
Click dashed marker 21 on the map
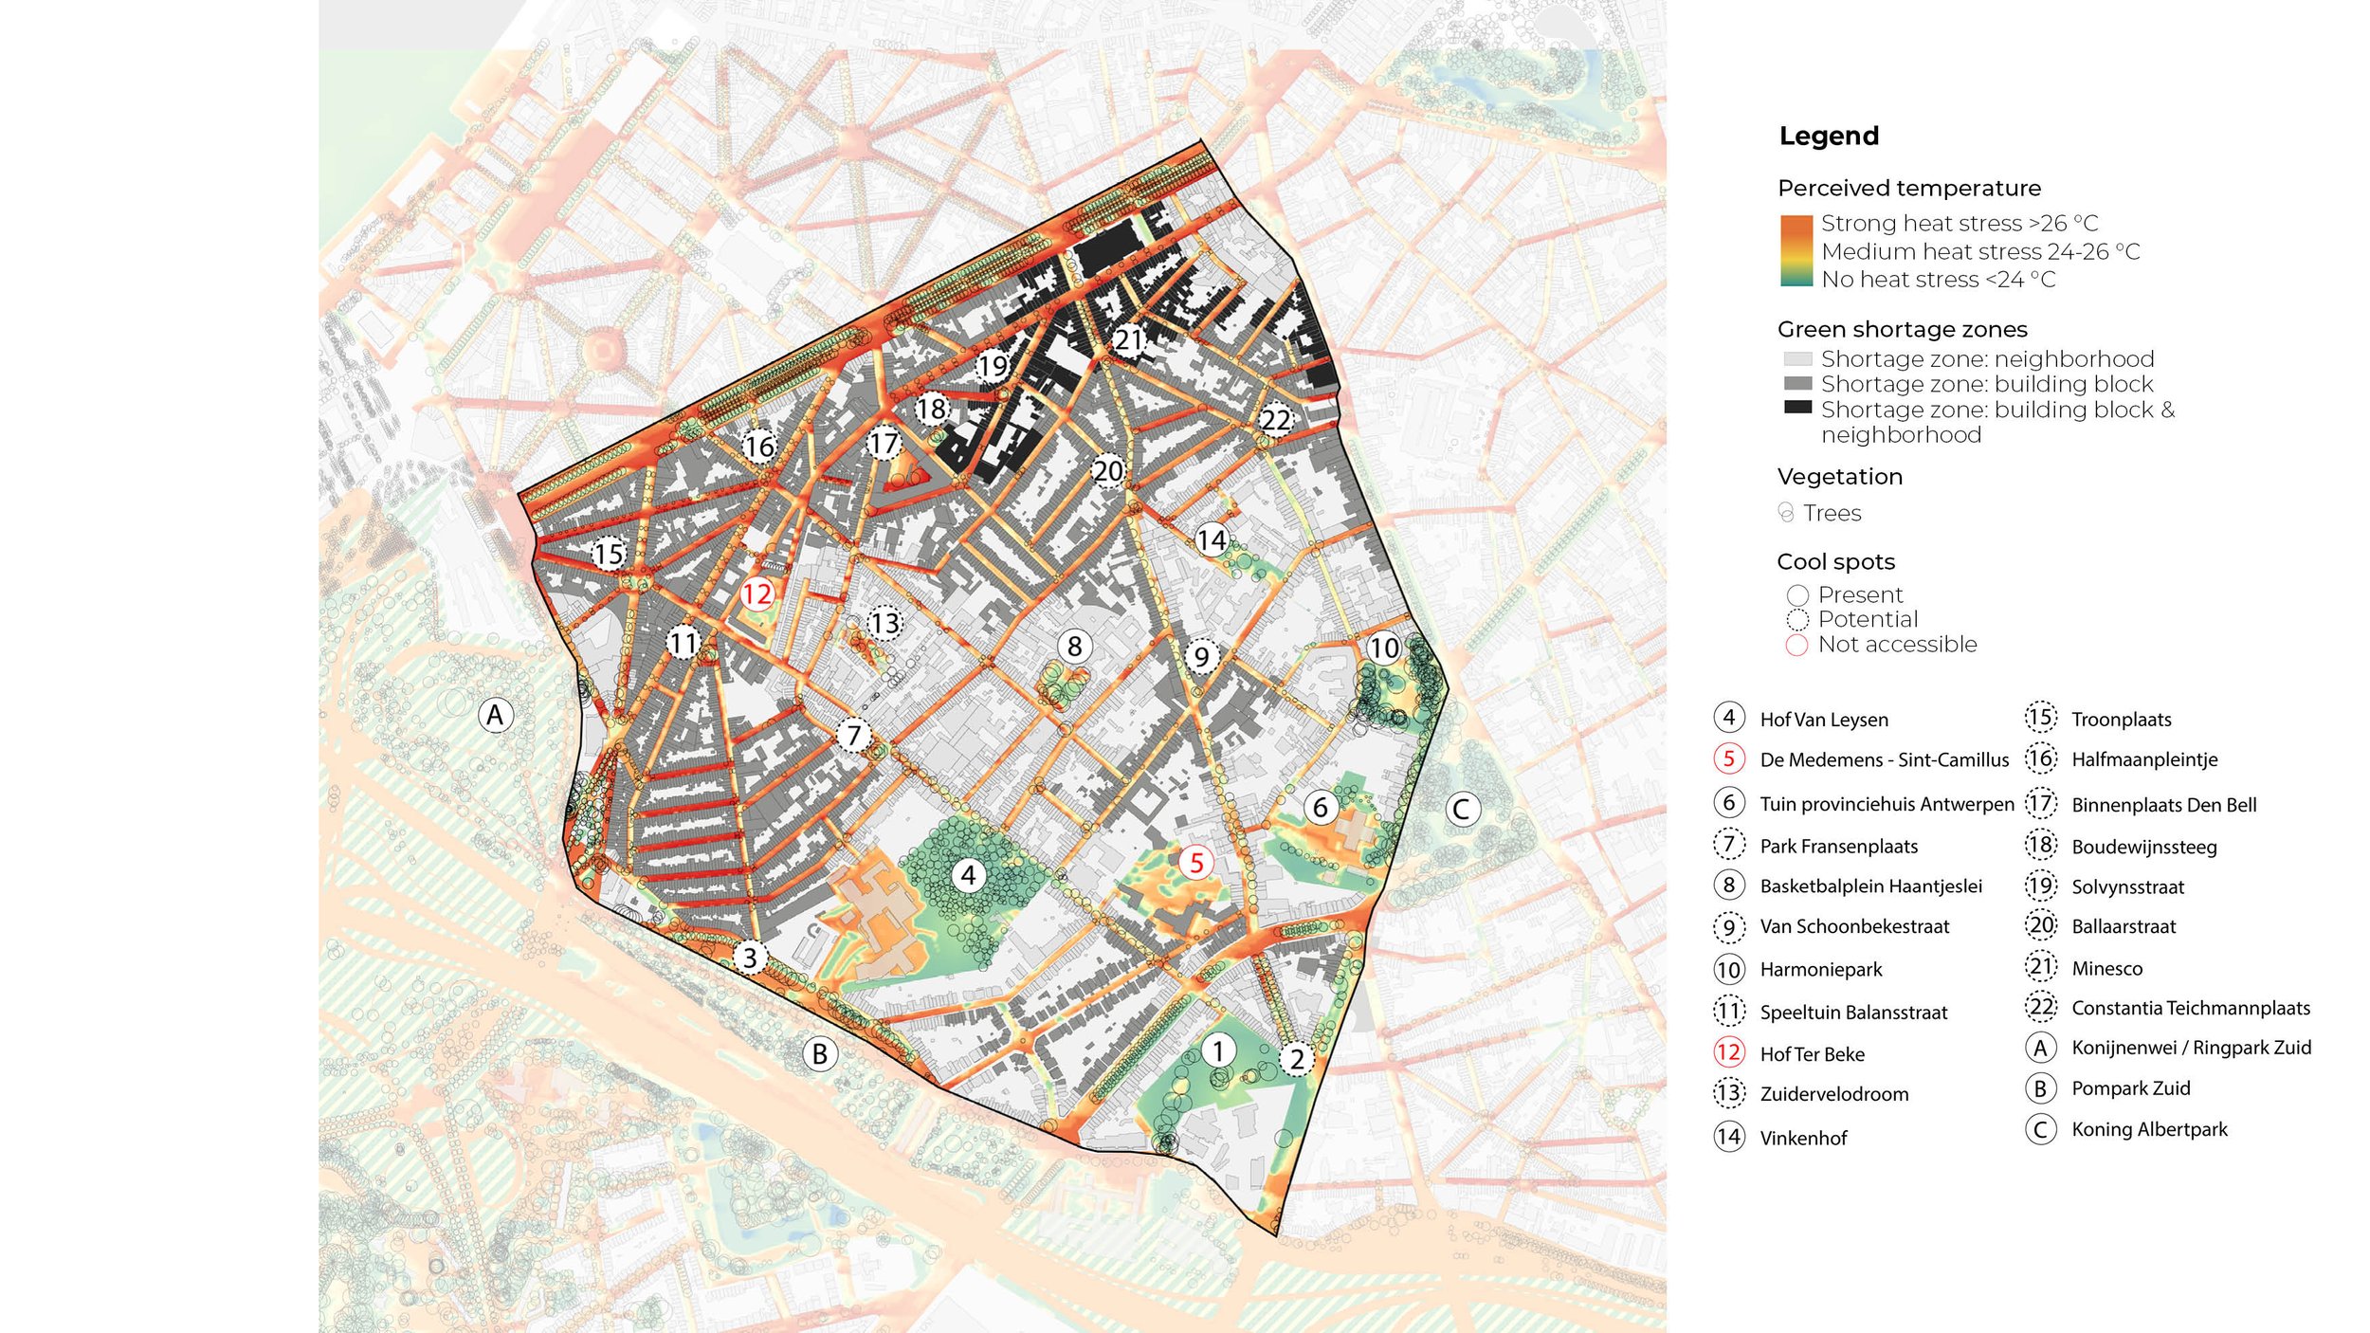point(1128,339)
